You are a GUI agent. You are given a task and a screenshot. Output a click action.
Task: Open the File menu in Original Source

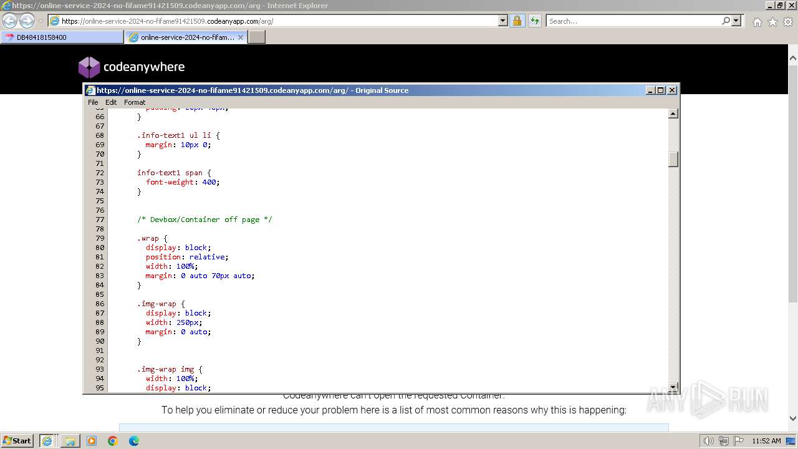pyautogui.click(x=93, y=102)
